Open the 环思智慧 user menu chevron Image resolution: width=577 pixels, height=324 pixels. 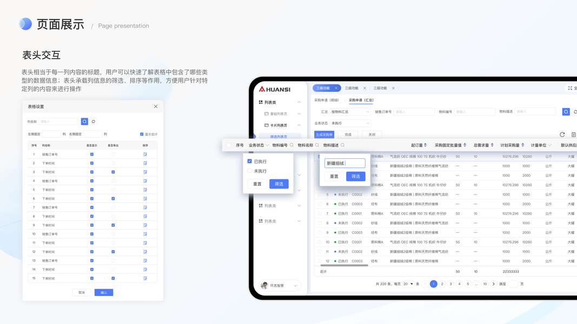pyautogui.click(x=295, y=286)
